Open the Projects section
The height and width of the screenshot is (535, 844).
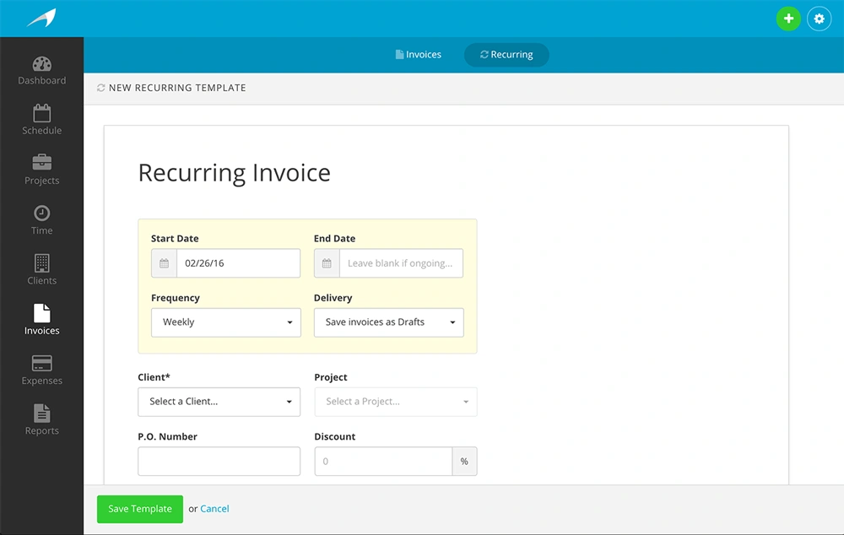41,170
